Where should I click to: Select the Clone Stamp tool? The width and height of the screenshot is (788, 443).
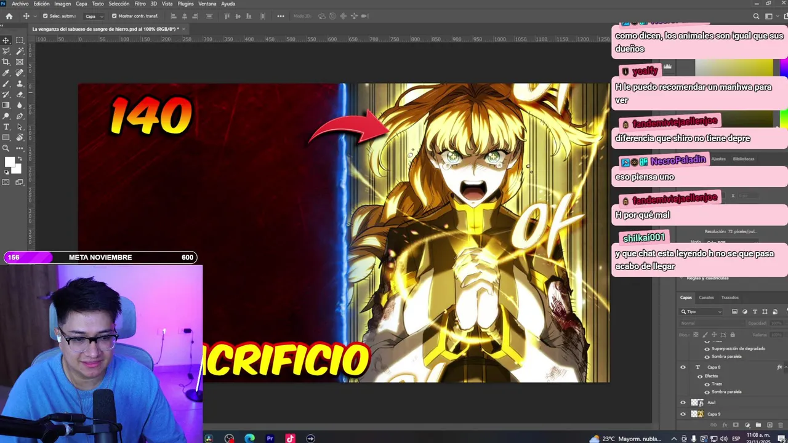tap(20, 84)
